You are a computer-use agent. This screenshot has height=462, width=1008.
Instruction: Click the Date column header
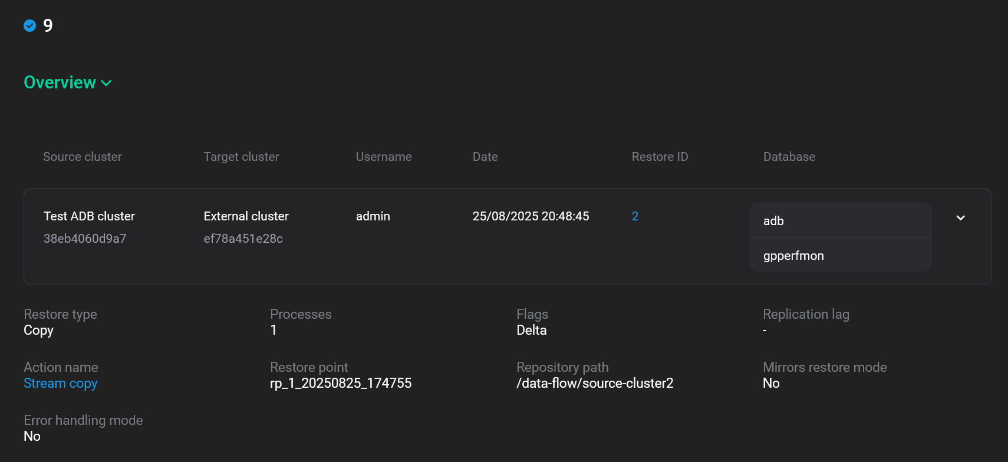[485, 157]
